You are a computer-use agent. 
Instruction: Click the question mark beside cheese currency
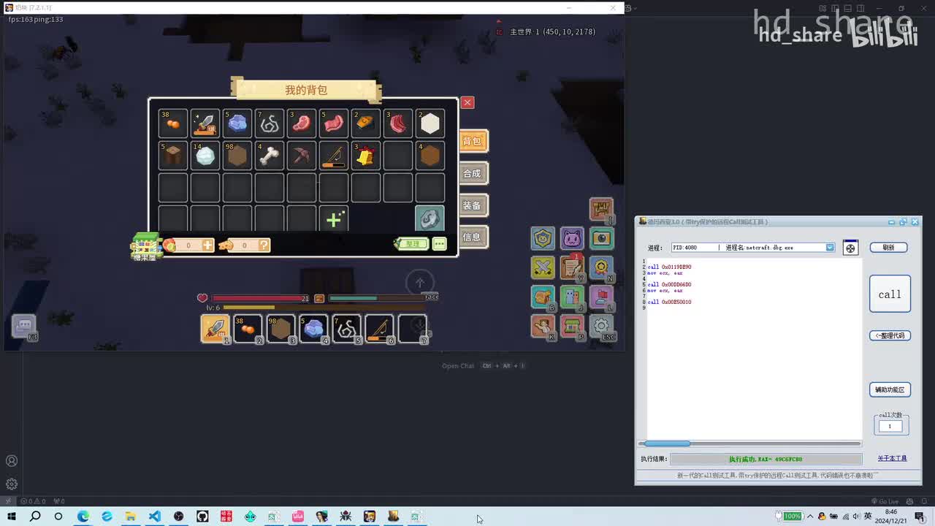(x=264, y=245)
